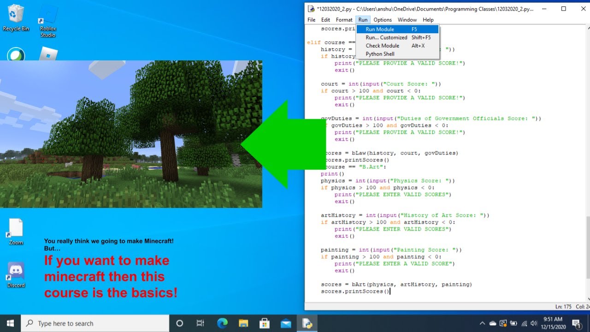
Task: Open the Window menu in IDLE
Action: click(x=407, y=20)
